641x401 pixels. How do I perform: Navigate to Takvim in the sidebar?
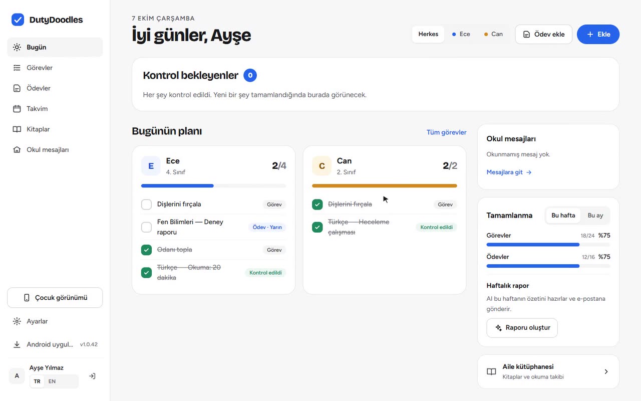pyautogui.click(x=55, y=109)
